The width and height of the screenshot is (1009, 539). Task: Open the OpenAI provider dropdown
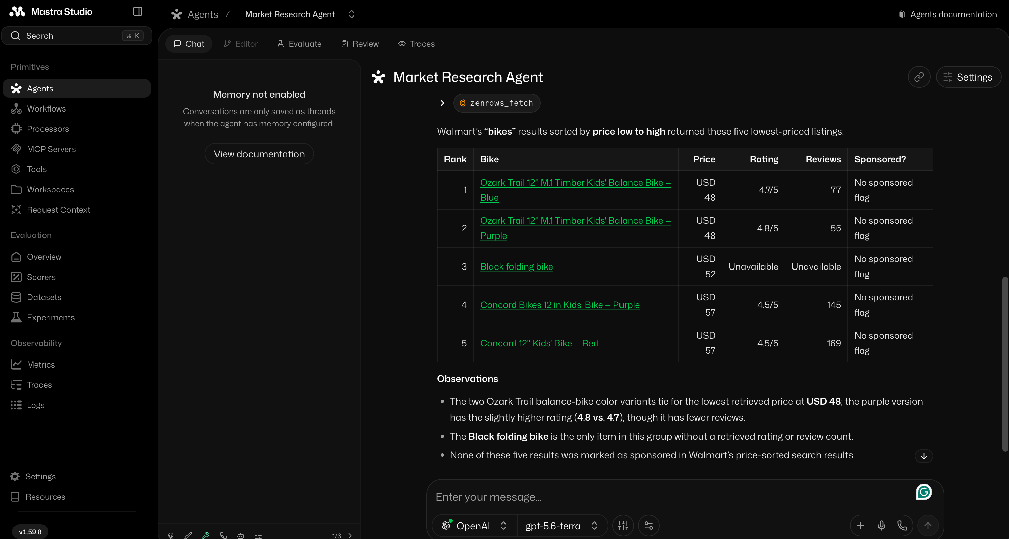[474, 525]
